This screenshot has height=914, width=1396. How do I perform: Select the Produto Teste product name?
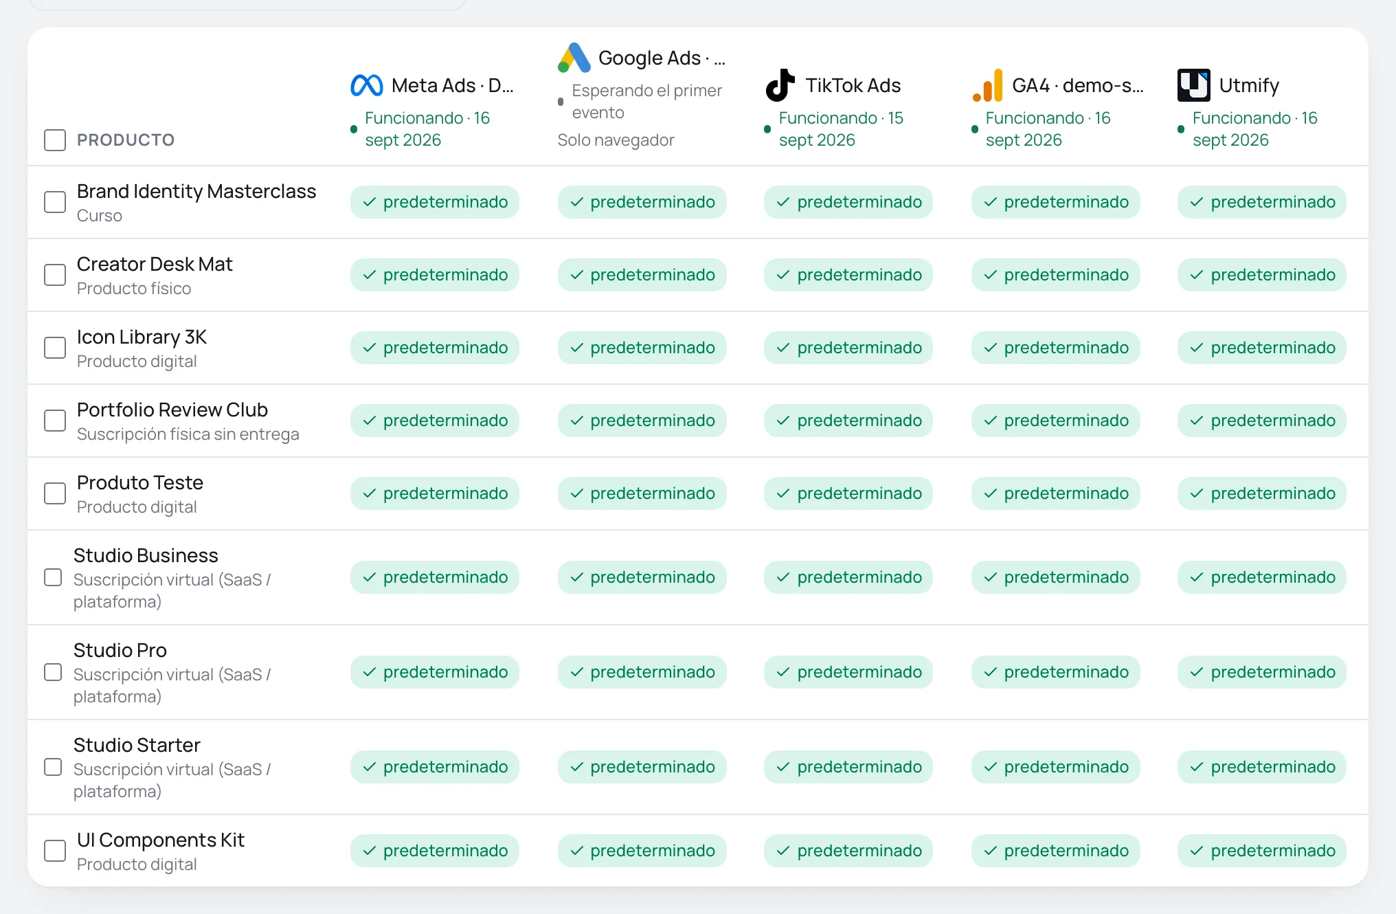coord(140,482)
